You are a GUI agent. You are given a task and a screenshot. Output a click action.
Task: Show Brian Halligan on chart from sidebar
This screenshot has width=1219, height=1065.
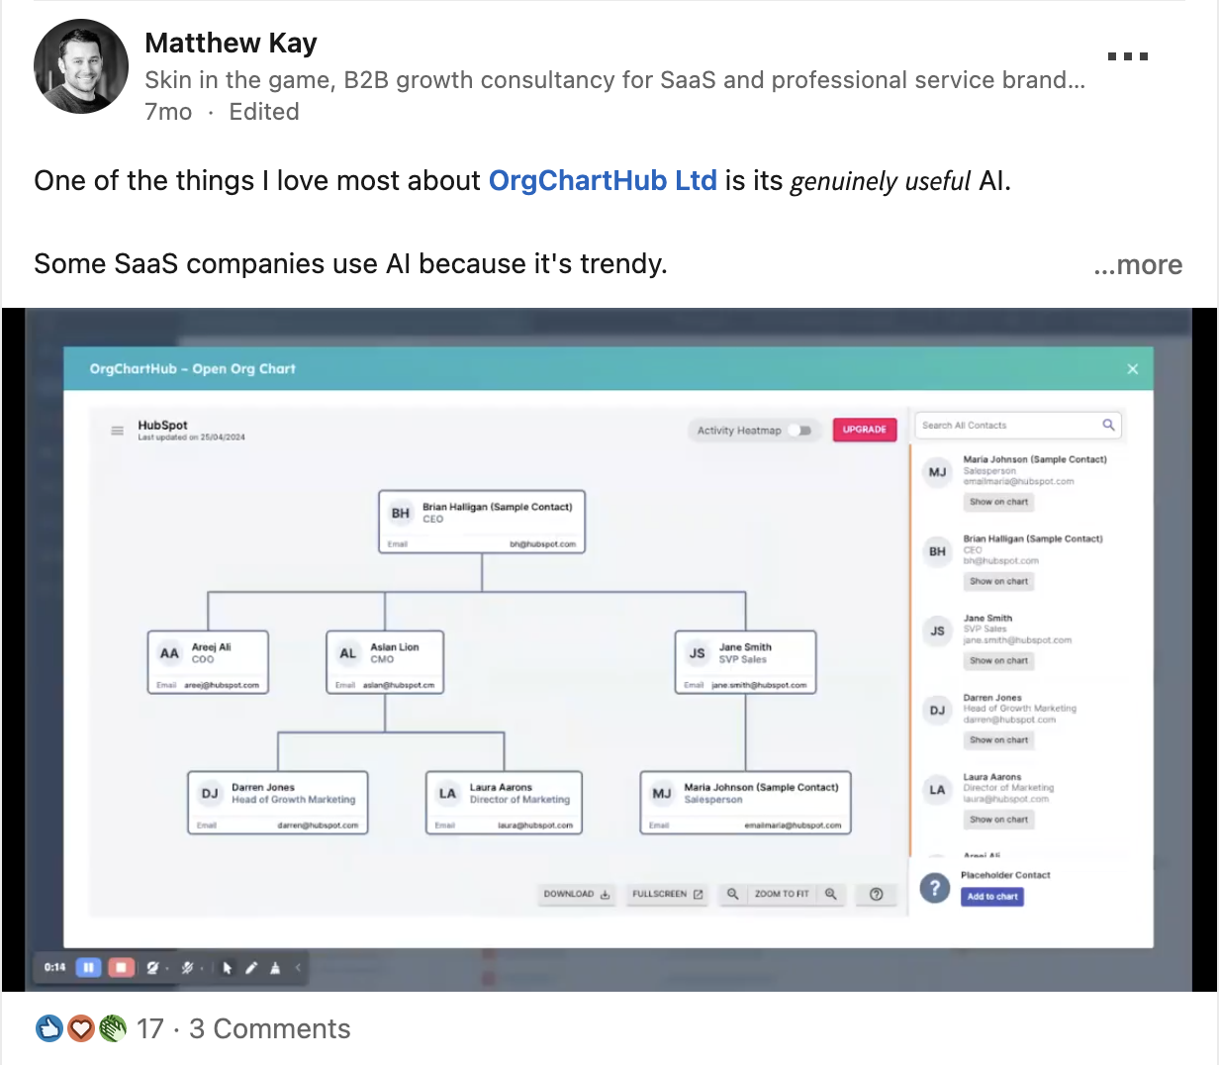point(998,581)
